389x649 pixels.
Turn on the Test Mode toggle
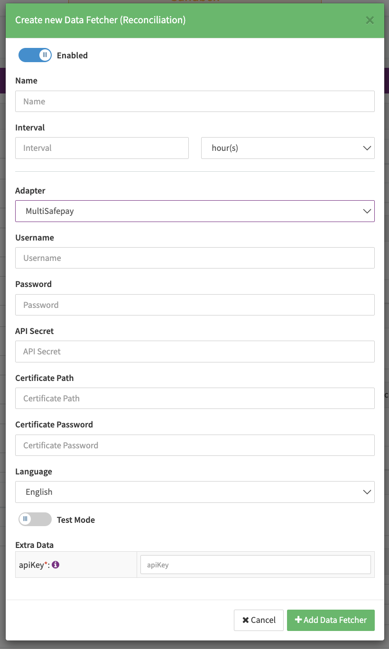[35, 519]
